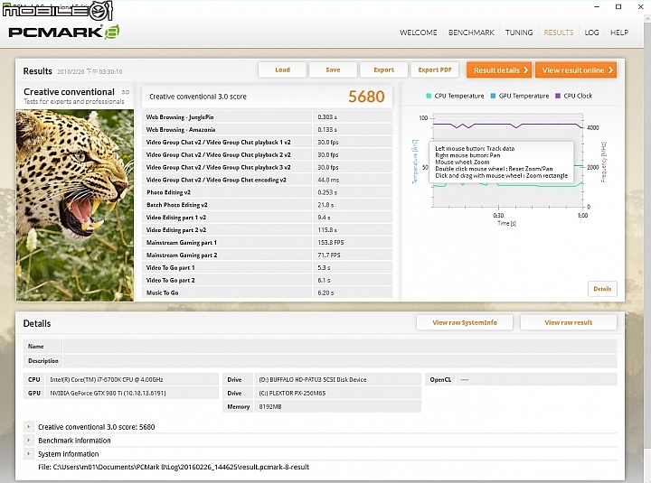Select Mainstream Gaming part 2 row
The width and height of the screenshot is (651, 483).
pyautogui.click(x=267, y=255)
